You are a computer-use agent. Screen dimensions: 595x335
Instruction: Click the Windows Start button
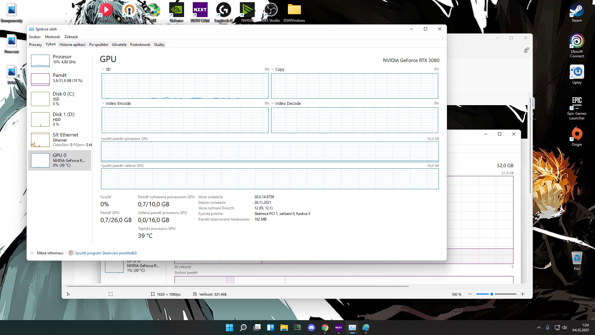(229, 328)
